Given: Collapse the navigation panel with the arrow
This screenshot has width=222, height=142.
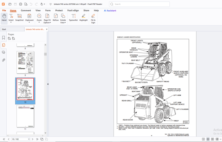Looking at the screenshot, I should pyautogui.click(x=48, y=84).
